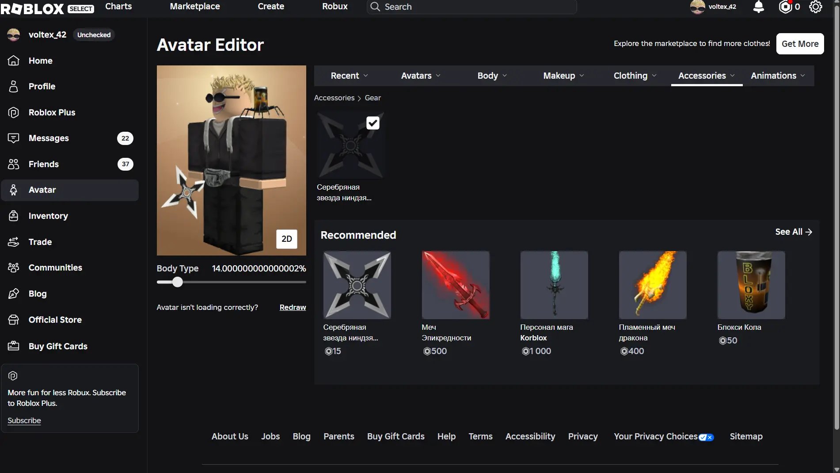
Task: Uncheck the equipped ninja star gear checkbox
Action: [x=373, y=123]
